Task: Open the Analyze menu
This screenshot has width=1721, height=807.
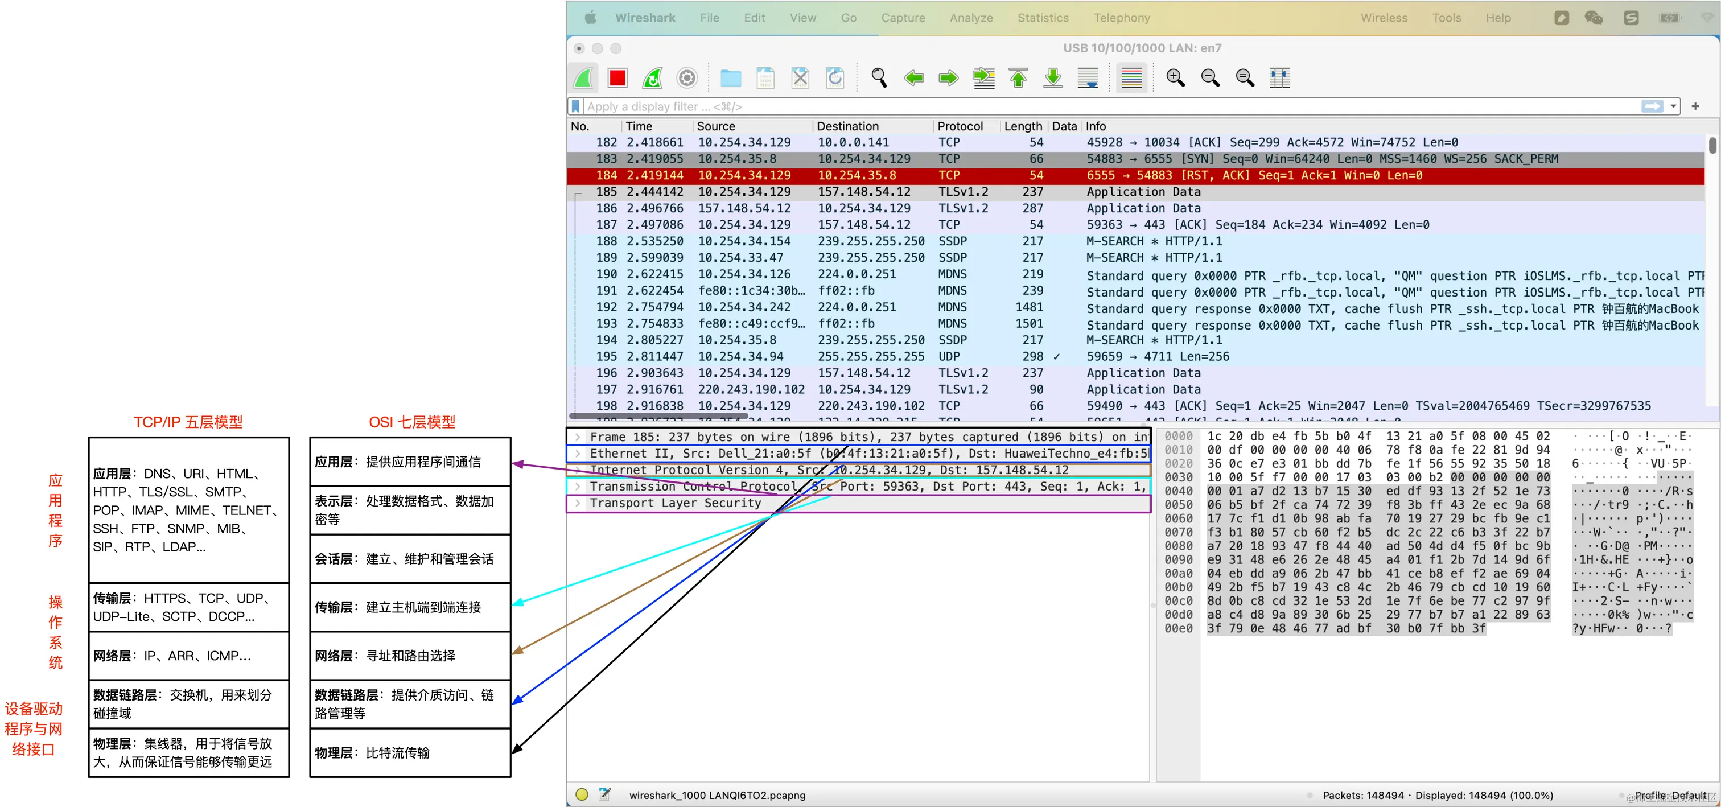Action: (971, 18)
